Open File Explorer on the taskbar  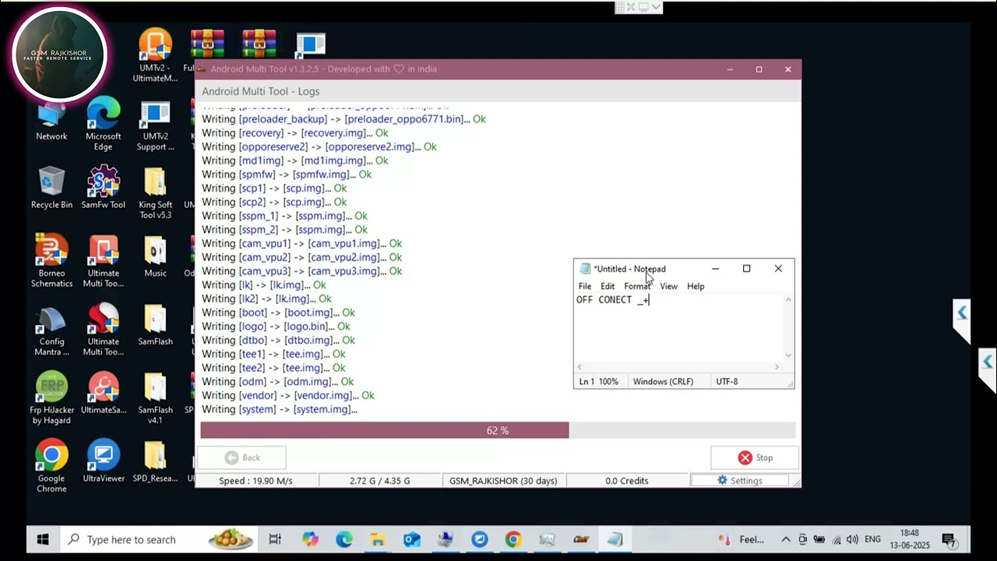pos(378,539)
